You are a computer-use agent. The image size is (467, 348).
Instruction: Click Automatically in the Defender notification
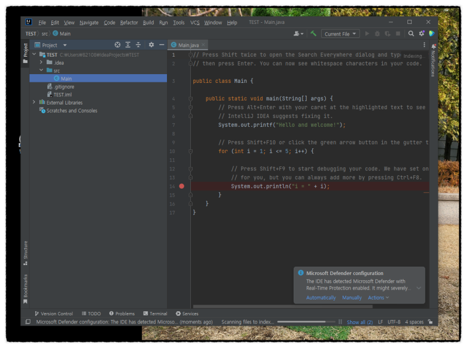[320, 297]
